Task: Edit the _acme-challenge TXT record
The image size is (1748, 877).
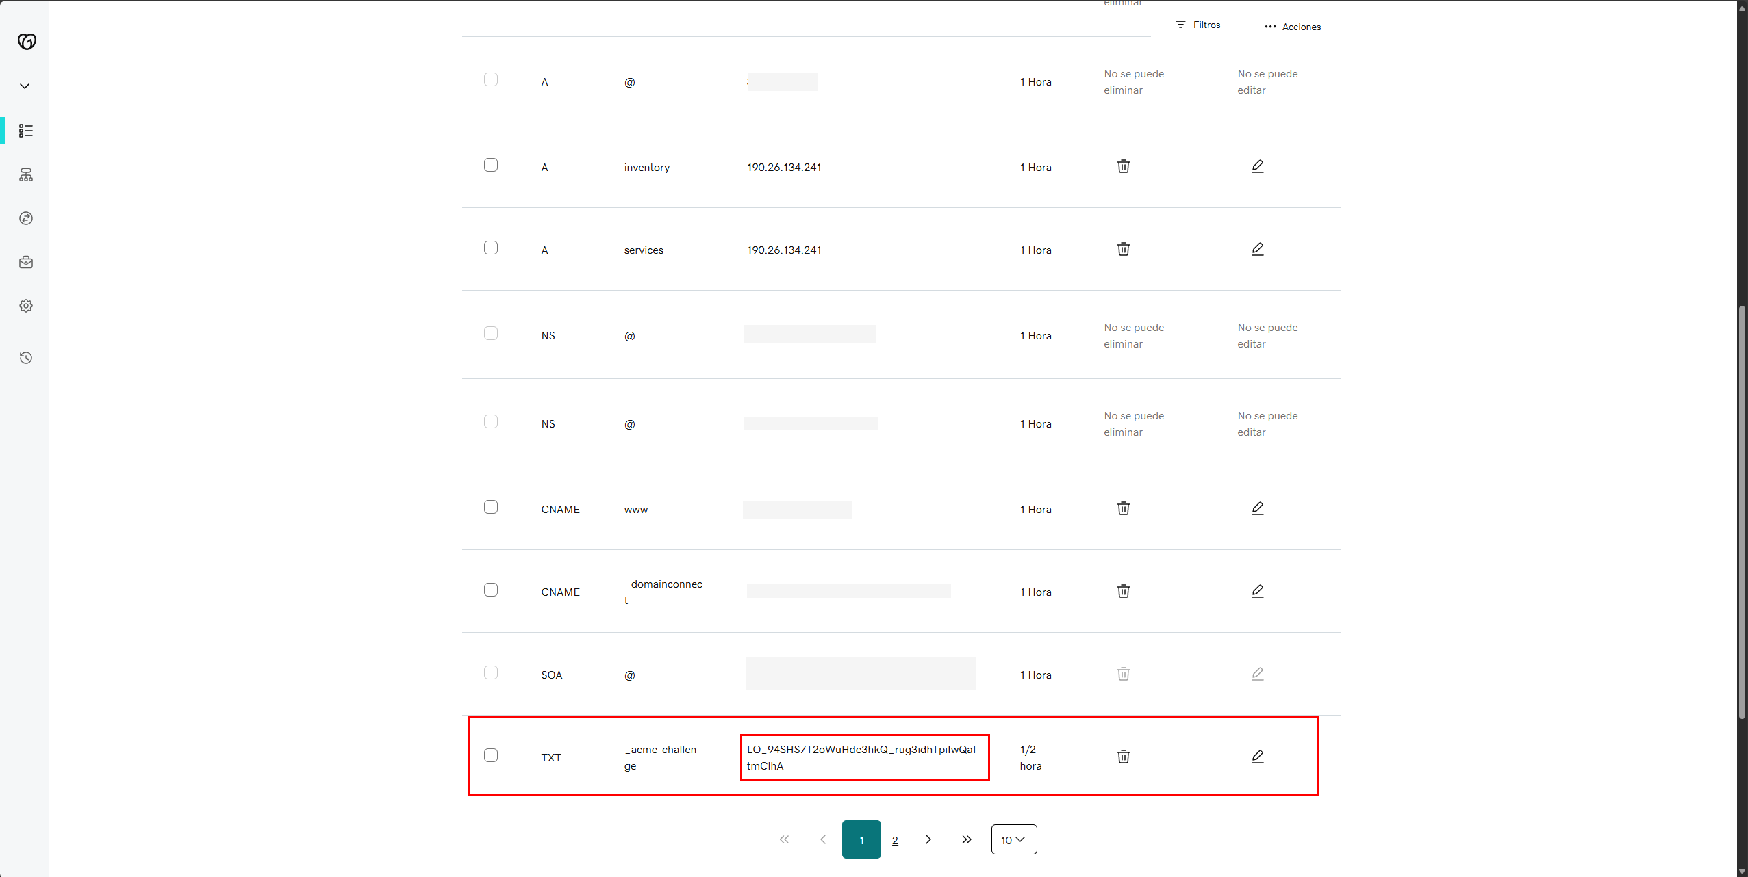Action: 1258,757
